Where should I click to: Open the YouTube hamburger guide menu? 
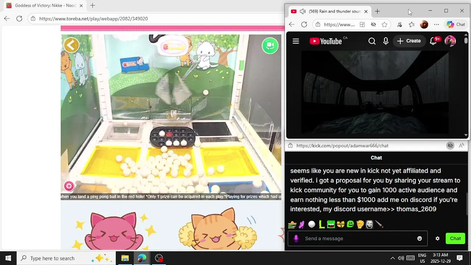(296, 41)
